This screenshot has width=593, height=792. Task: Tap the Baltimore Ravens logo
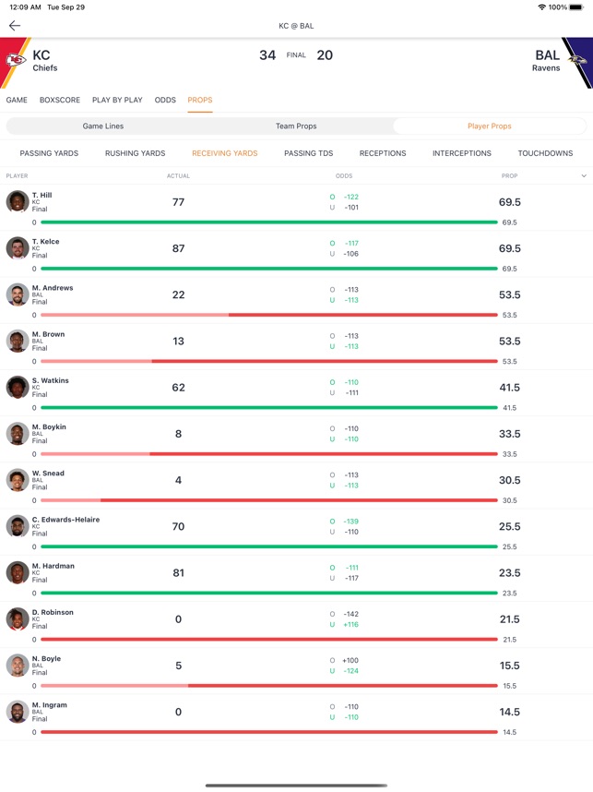point(576,61)
